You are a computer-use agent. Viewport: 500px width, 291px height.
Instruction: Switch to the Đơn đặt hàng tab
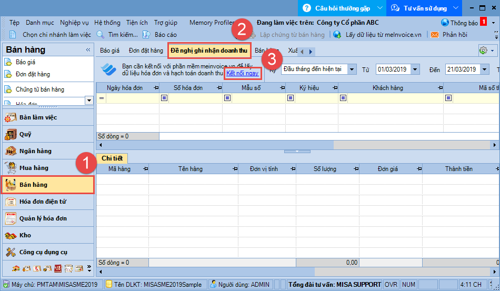click(x=146, y=51)
